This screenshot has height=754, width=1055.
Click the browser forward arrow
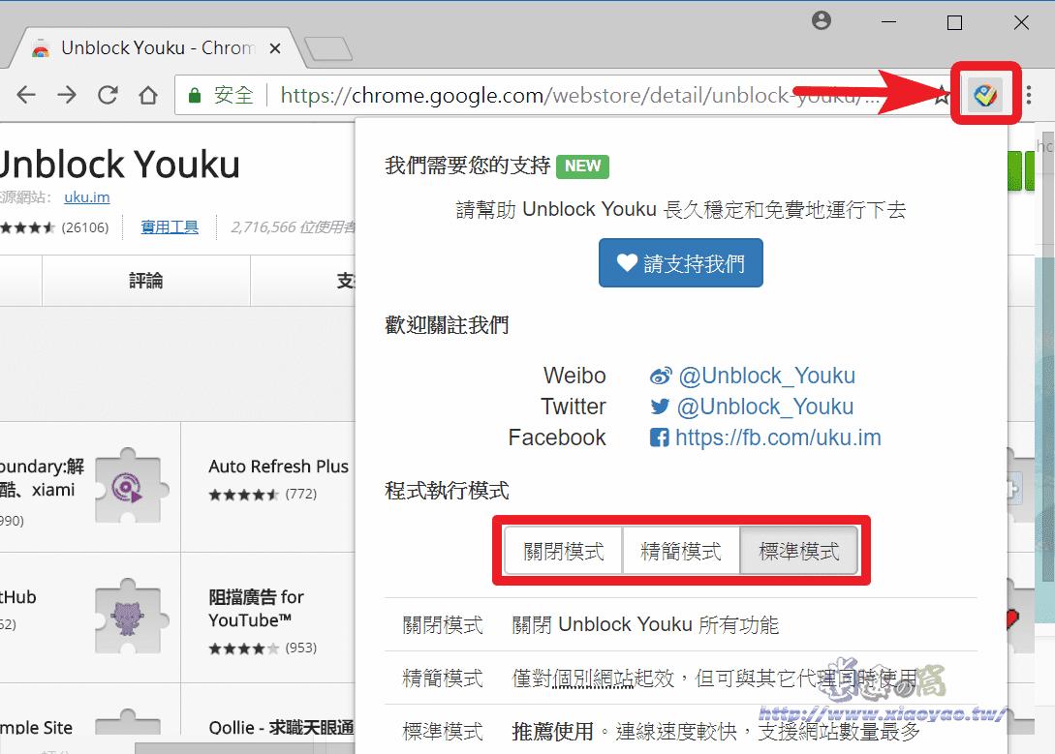[x=67, y=95]
